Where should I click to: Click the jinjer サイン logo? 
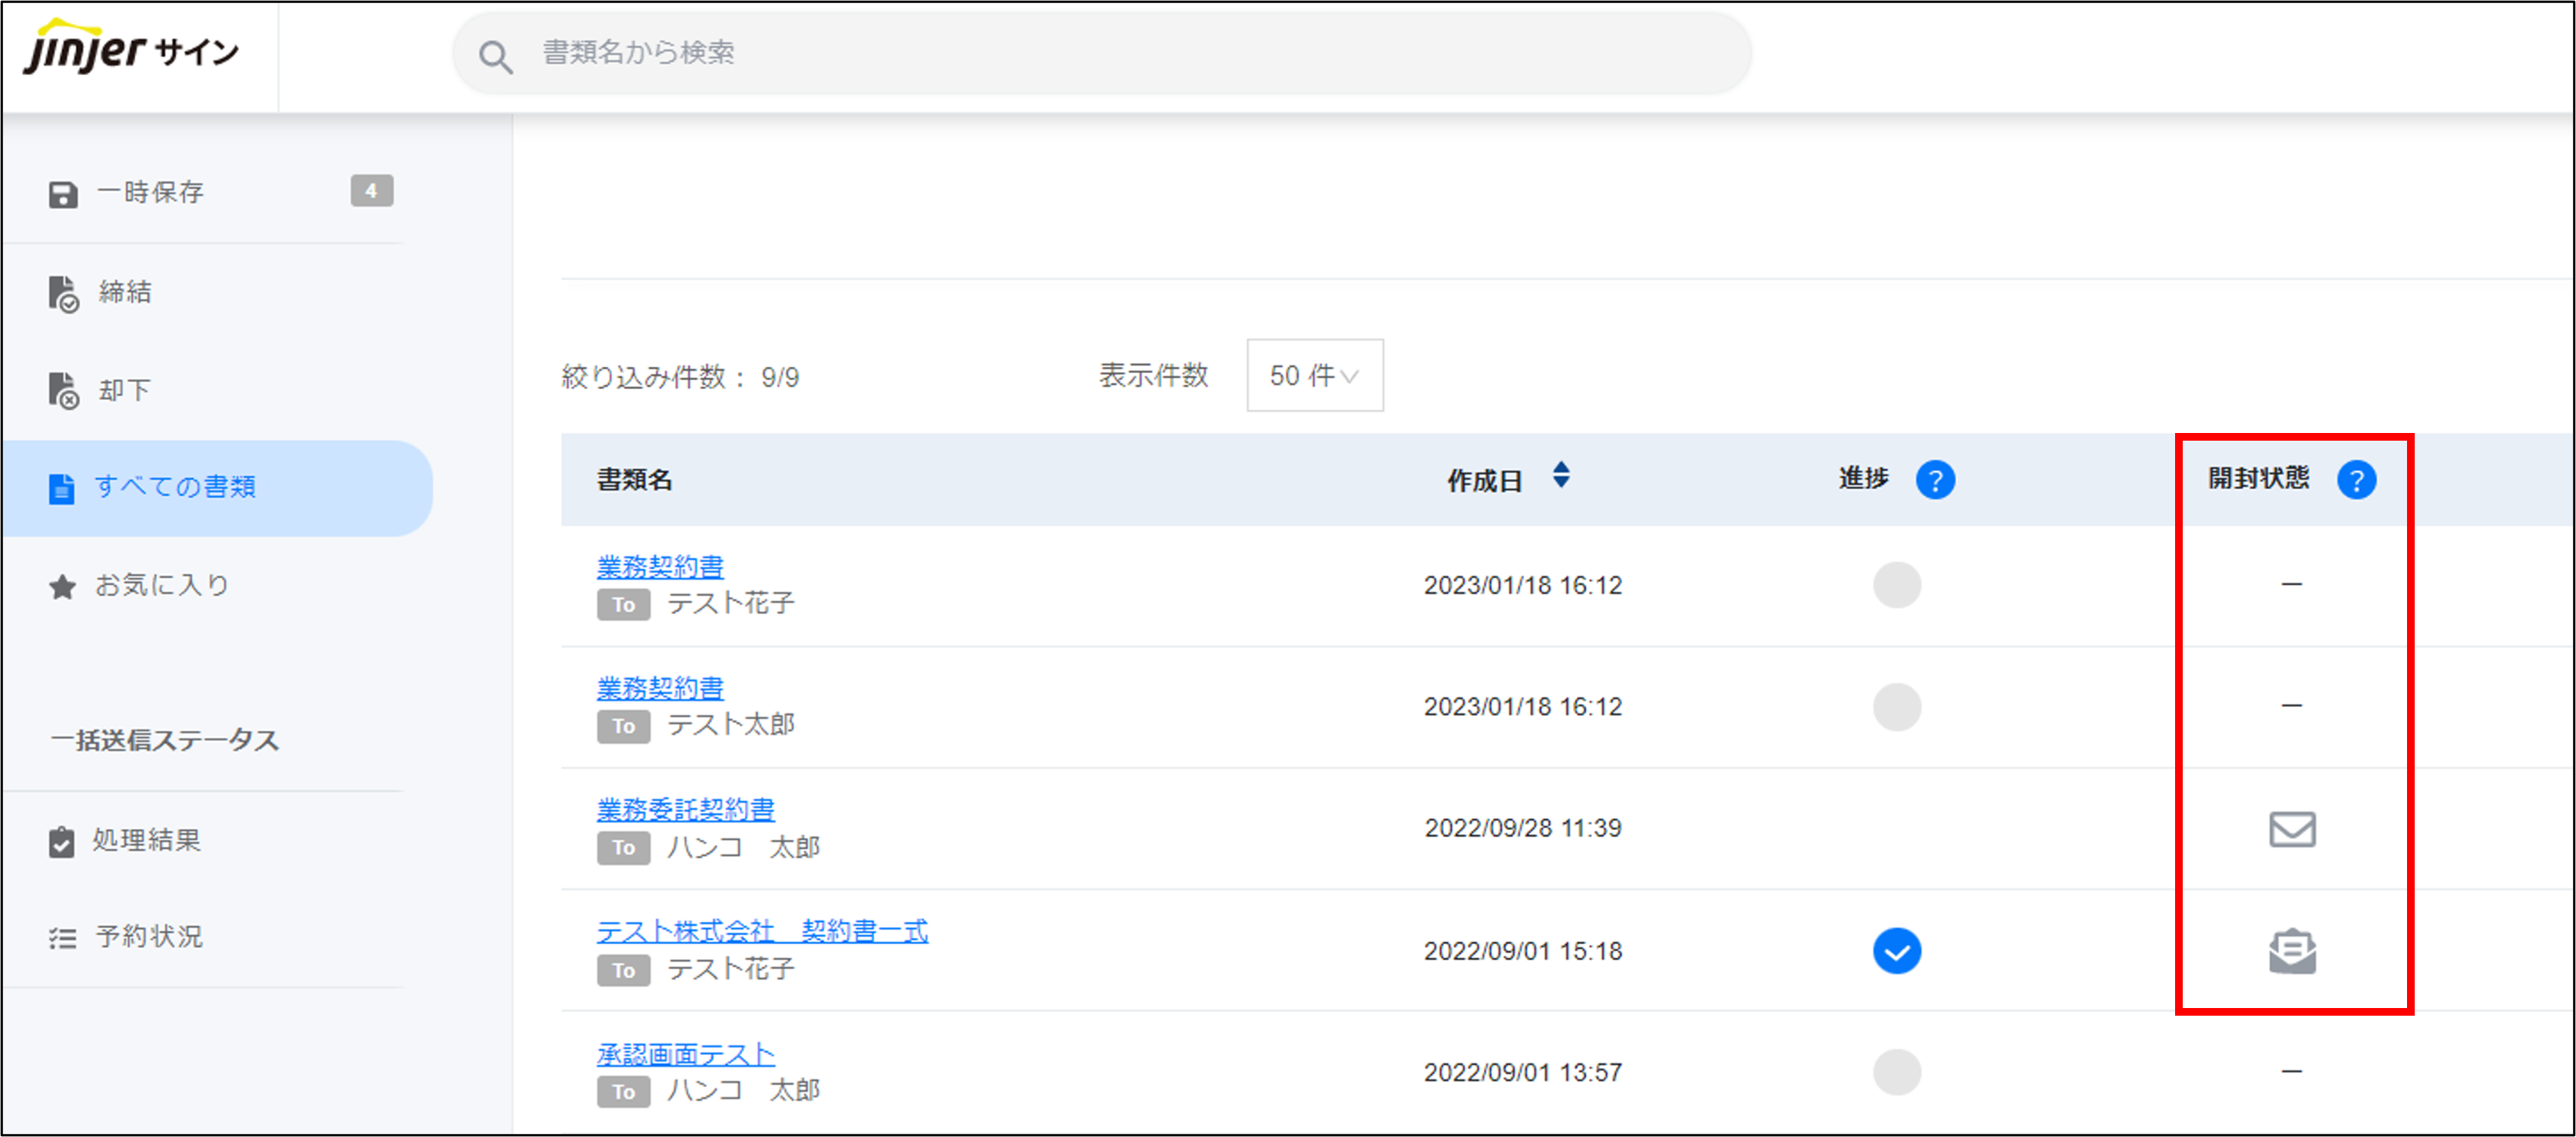(x=131, y=50)
